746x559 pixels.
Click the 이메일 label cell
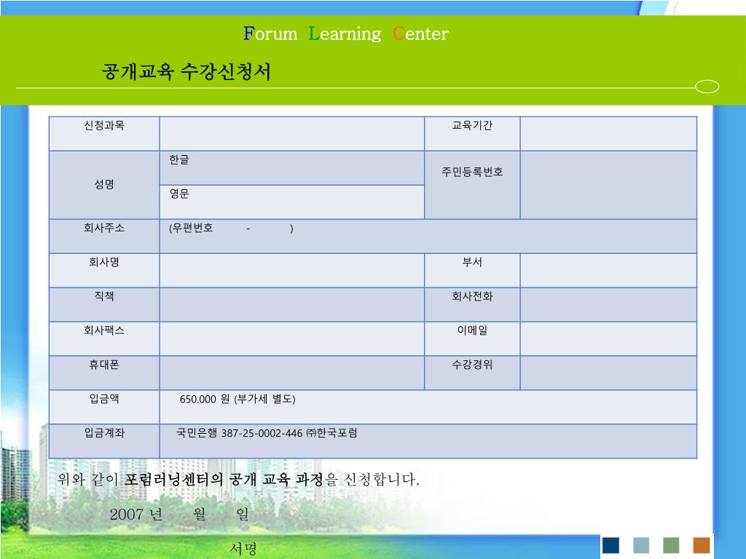[472, 339]
